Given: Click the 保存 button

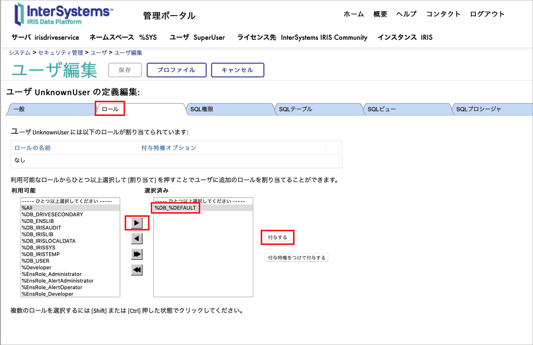Looking at the screenshot, I should (x=125, y=70).
